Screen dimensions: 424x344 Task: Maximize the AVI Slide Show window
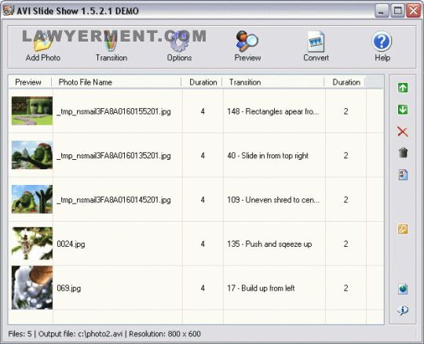pos(397,11)
